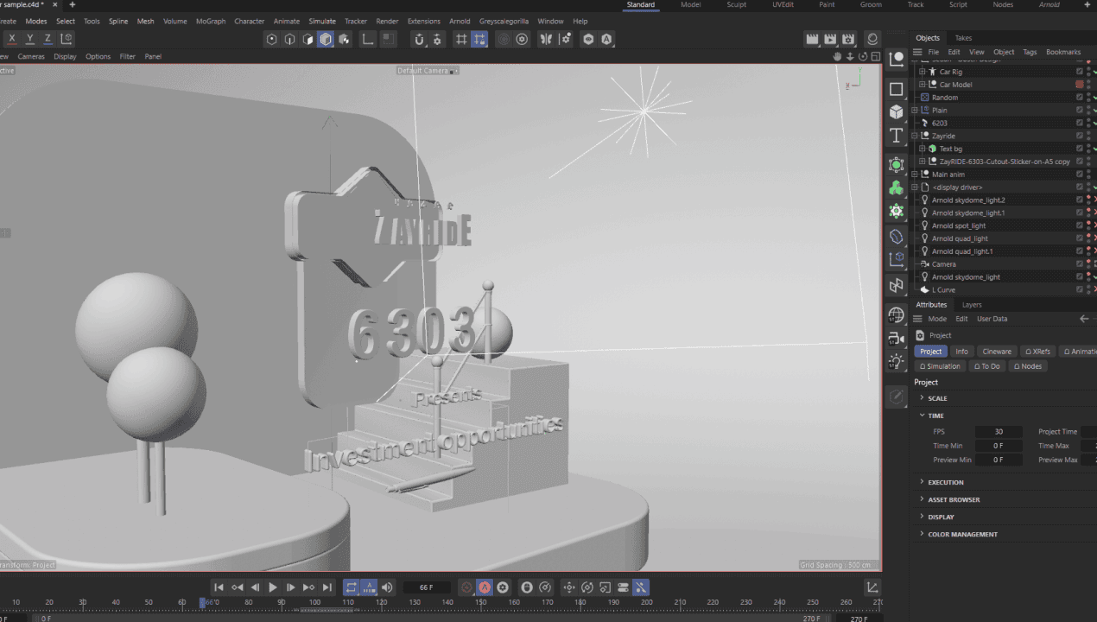
Task: Open the timeline graph icon
Action: (872, 587)
